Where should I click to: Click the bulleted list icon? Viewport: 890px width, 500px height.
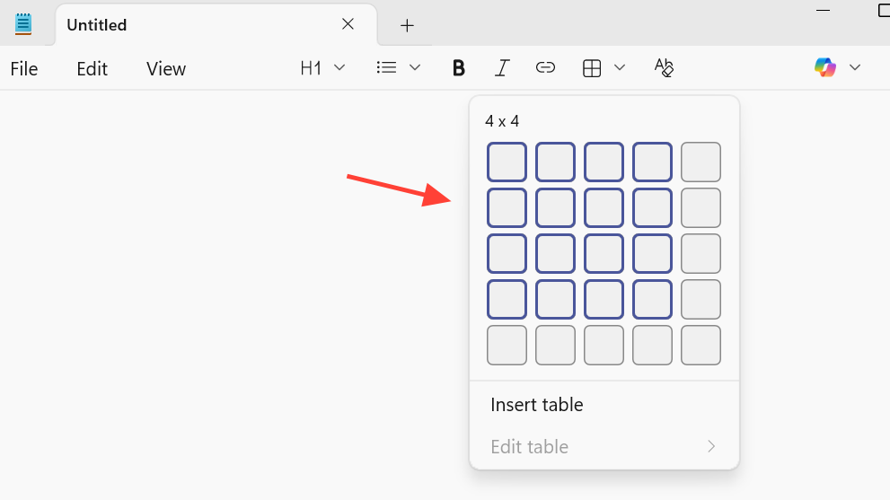pos(386,67)
